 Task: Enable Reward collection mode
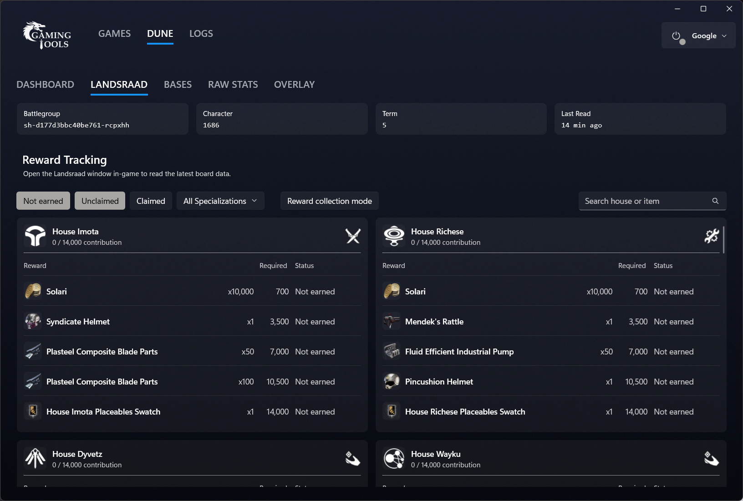pyautogui.click(x=330, y=201)
